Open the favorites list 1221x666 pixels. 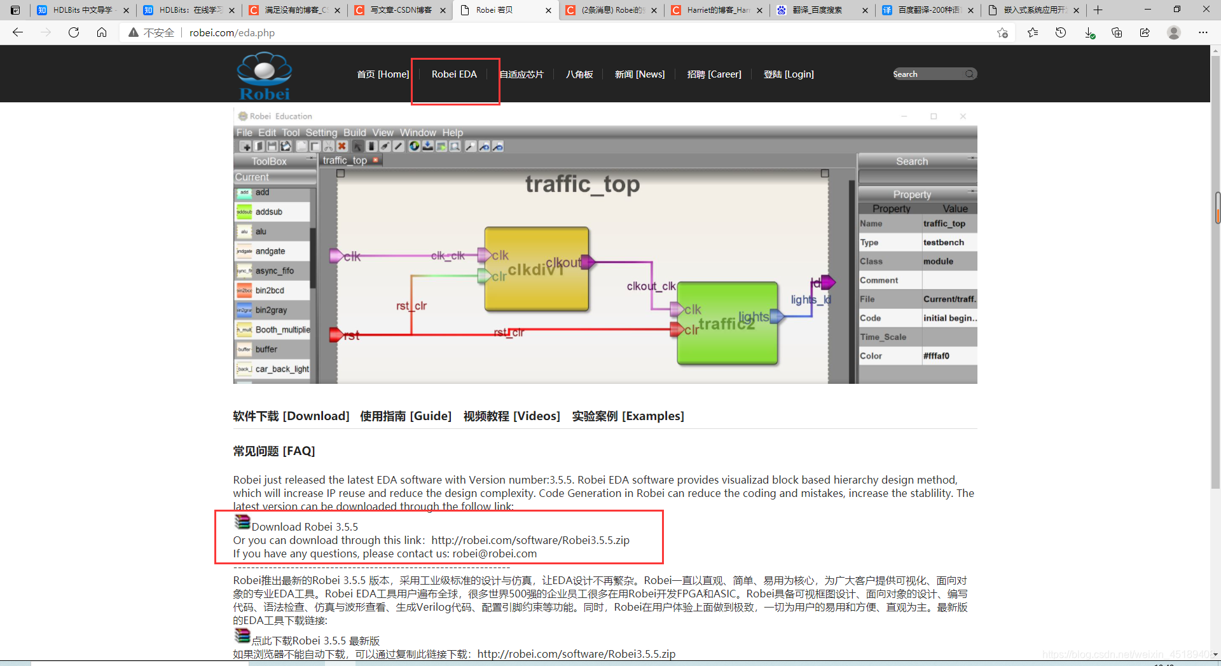pyautogui.click(x=1033, y=32)
